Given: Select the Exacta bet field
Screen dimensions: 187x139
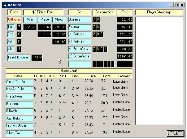Looking at the screenshot, I should point(79,27).
